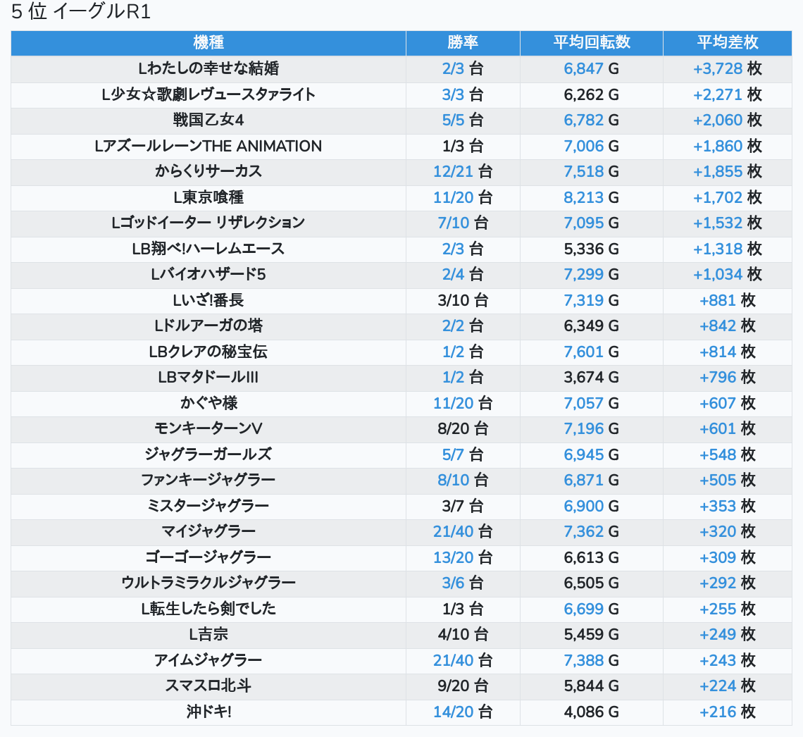Select the 戦国乙女4 machine name
The image size is (803, 737).
coord(208,120)
